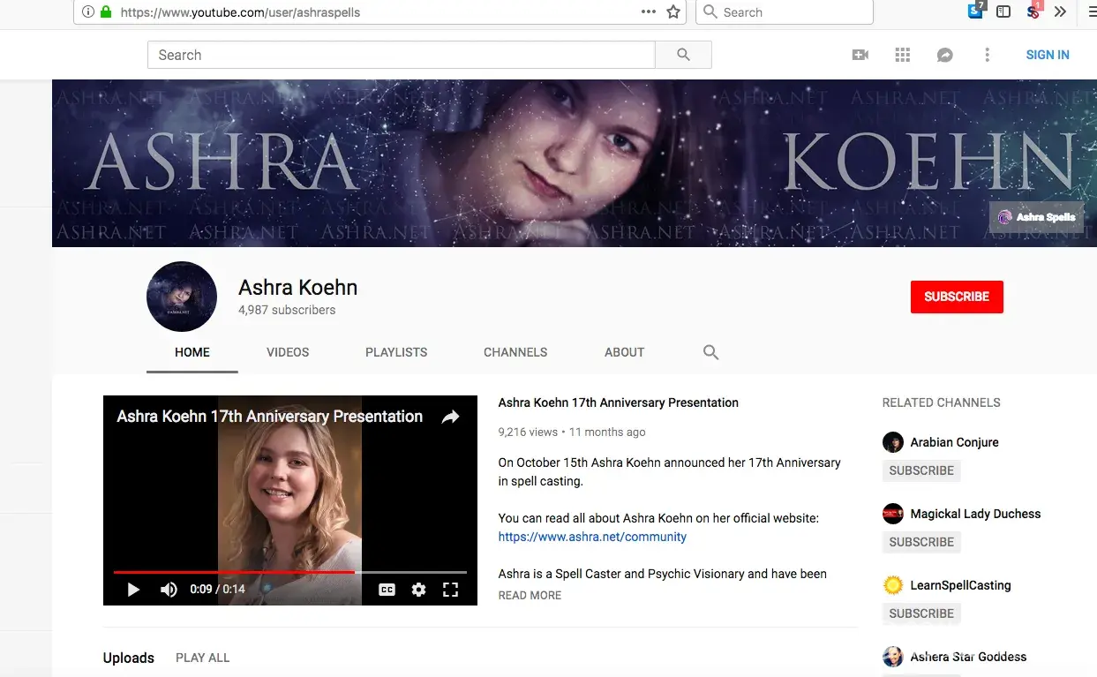
Task: Open video settings gear icon
Action: click(x=418, y=590)
